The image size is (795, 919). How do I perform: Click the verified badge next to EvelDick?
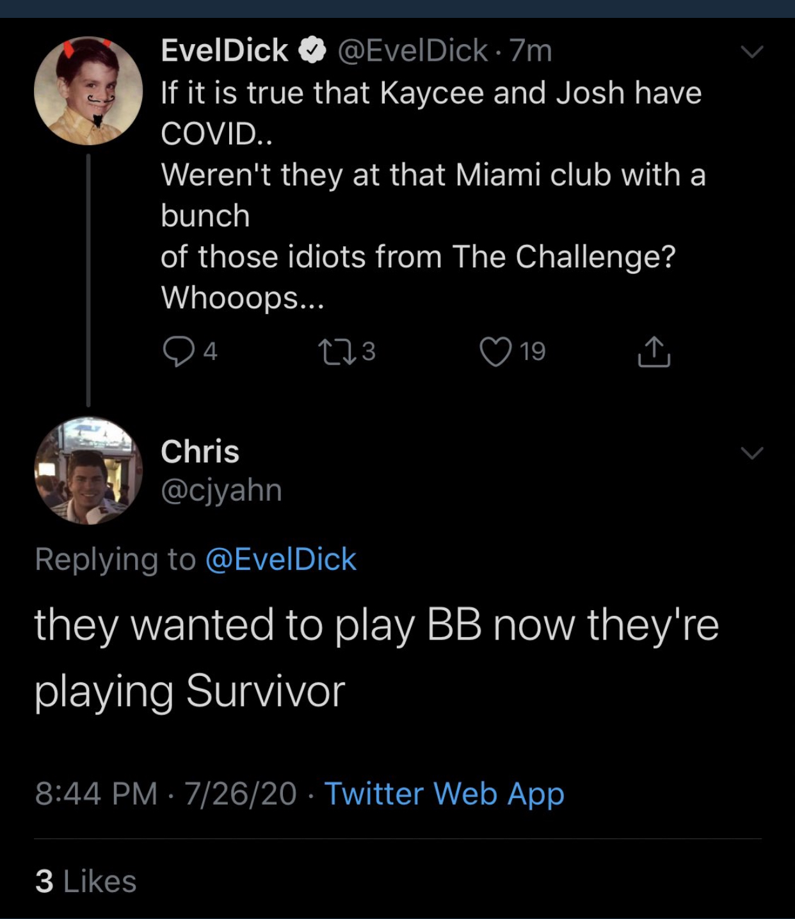click(x=312, y=51)
